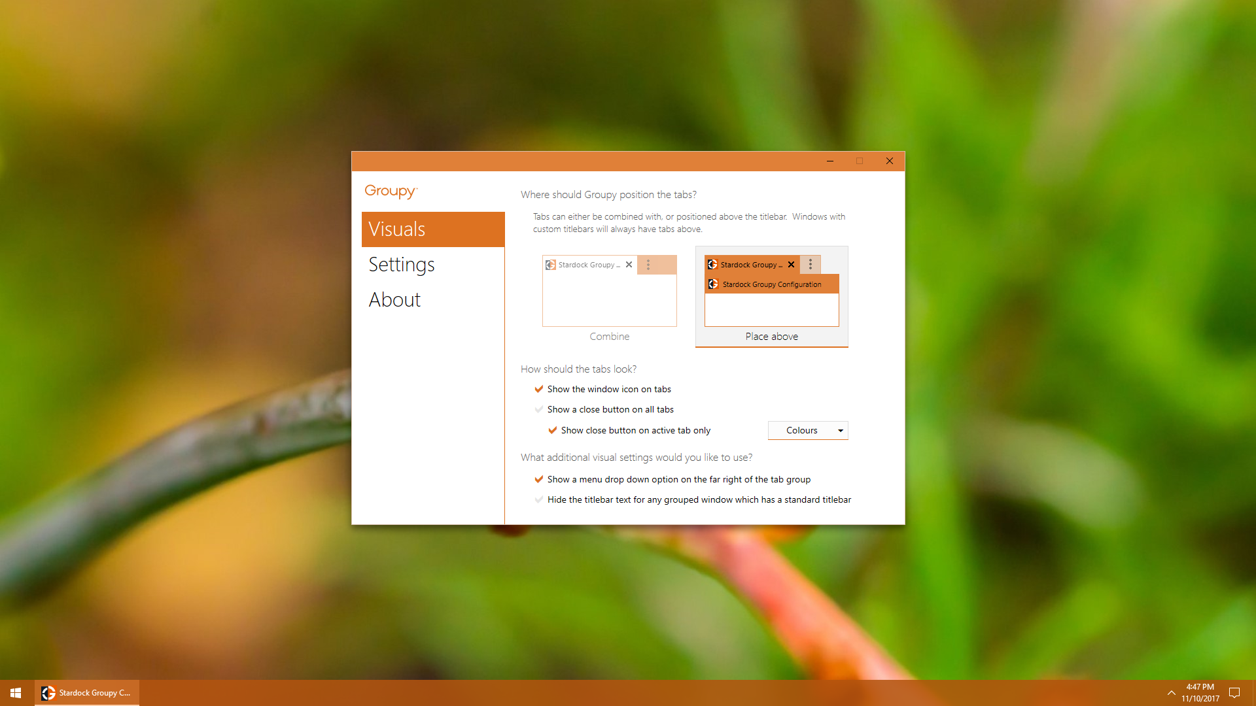1256x706 pixels.
Task: Navigate to the About section
Action: 396,299
